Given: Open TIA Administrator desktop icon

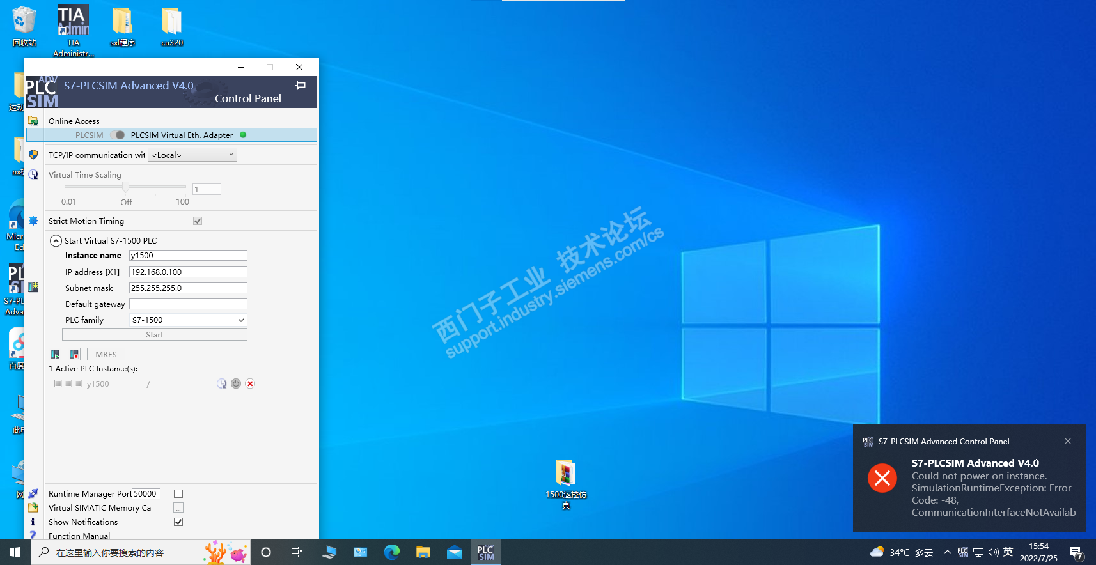Looking at the screenshot, I should click(x=74, y=31).
